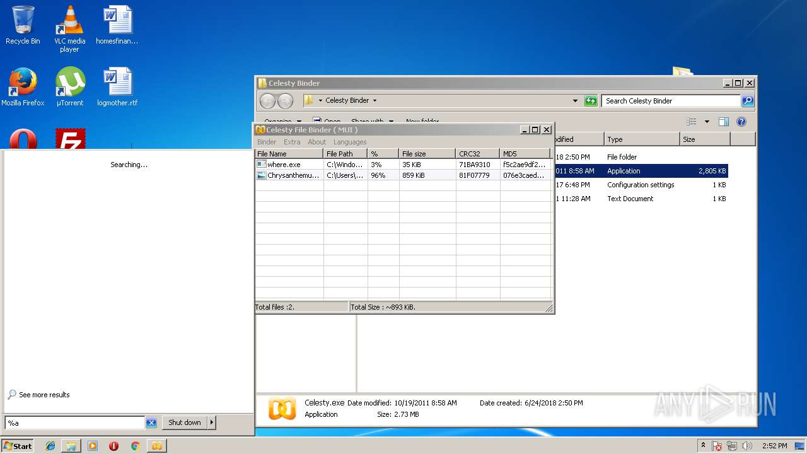The image size is (807, 454).
Task: Open the Recycle Bin desktop icon
Action: coord(23,25)
